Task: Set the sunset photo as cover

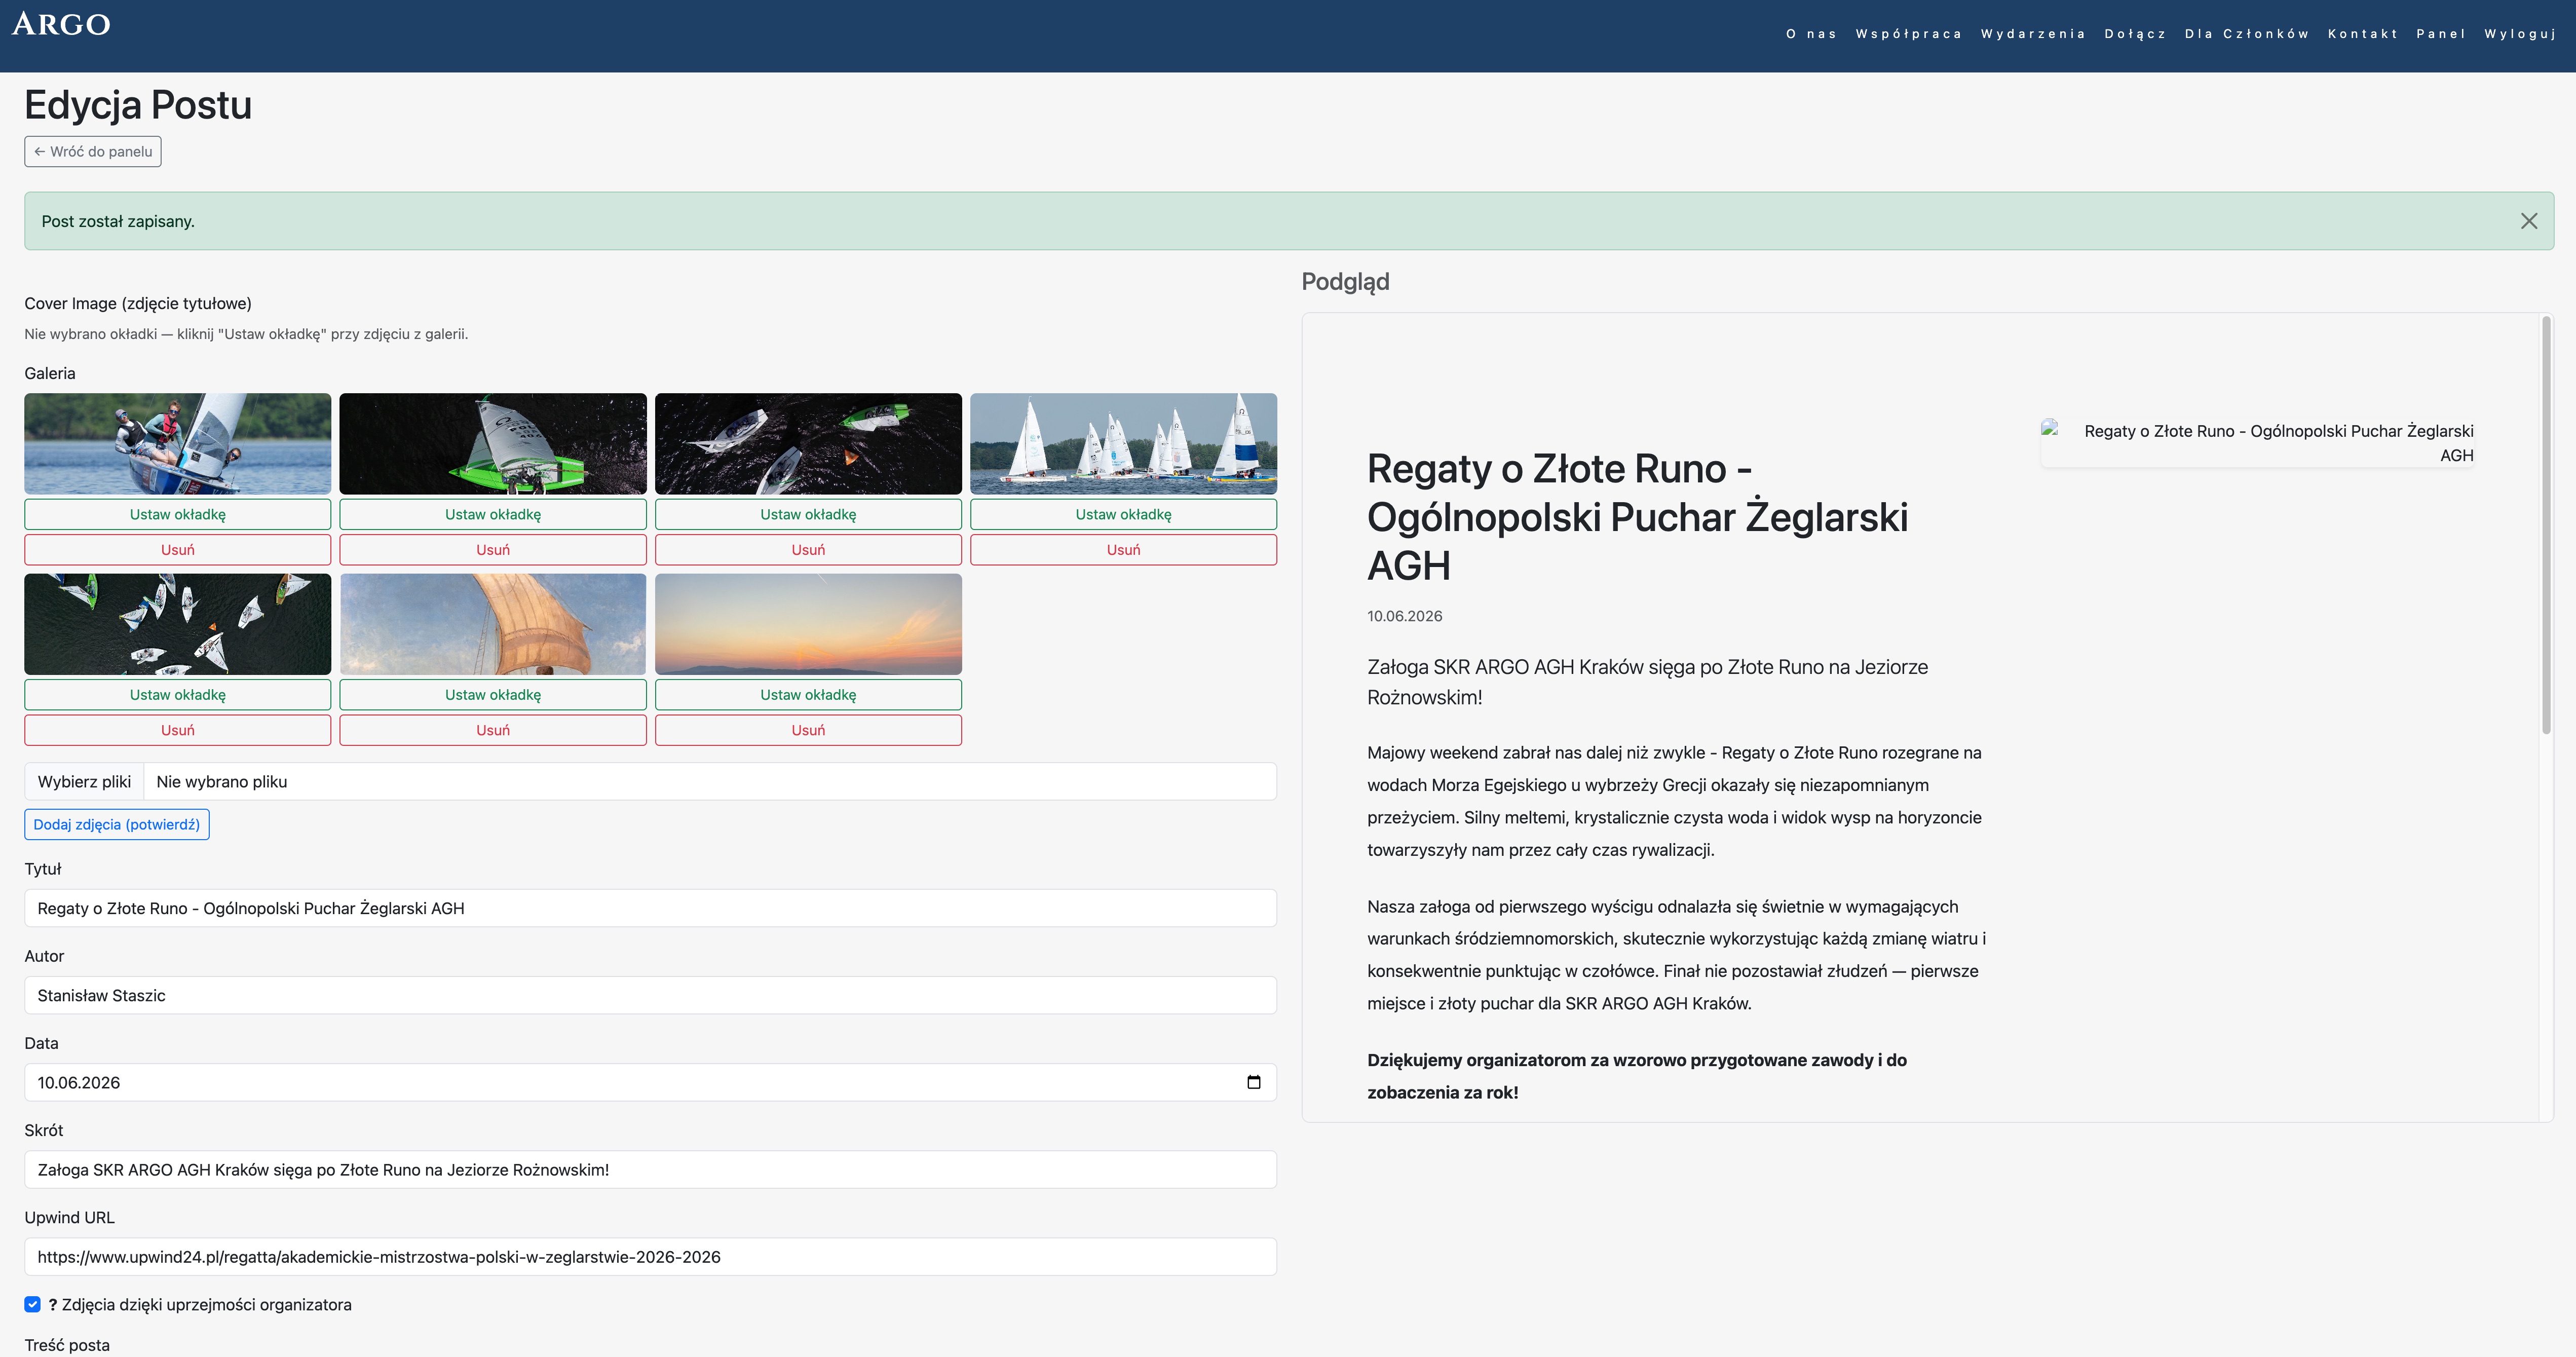Action: point(808,695)
